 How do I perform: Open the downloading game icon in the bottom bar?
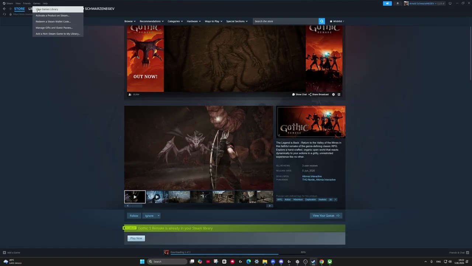tap(166, 252)
